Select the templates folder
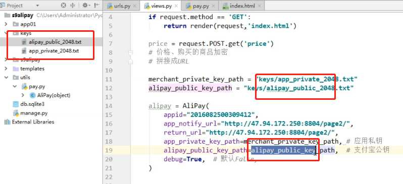Image resolution: width=403 pixels, height=184 pixels. point(32,69)
